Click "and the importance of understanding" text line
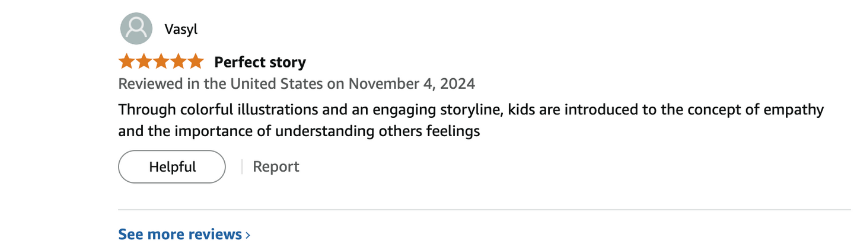The height and width of the screenshot is (241, 857). (246, 131)
